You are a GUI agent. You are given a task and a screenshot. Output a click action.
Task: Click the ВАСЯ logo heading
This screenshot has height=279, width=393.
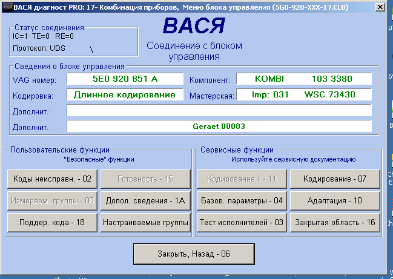(194, 25)
